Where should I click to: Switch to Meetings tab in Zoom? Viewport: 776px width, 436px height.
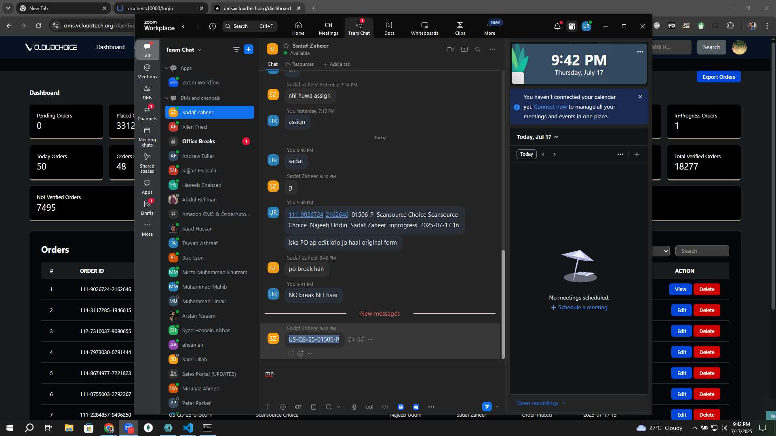click(329, 28)
